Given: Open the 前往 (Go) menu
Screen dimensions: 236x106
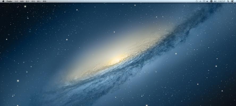Looking at the screenshot, I should click(x=33, y=1).
